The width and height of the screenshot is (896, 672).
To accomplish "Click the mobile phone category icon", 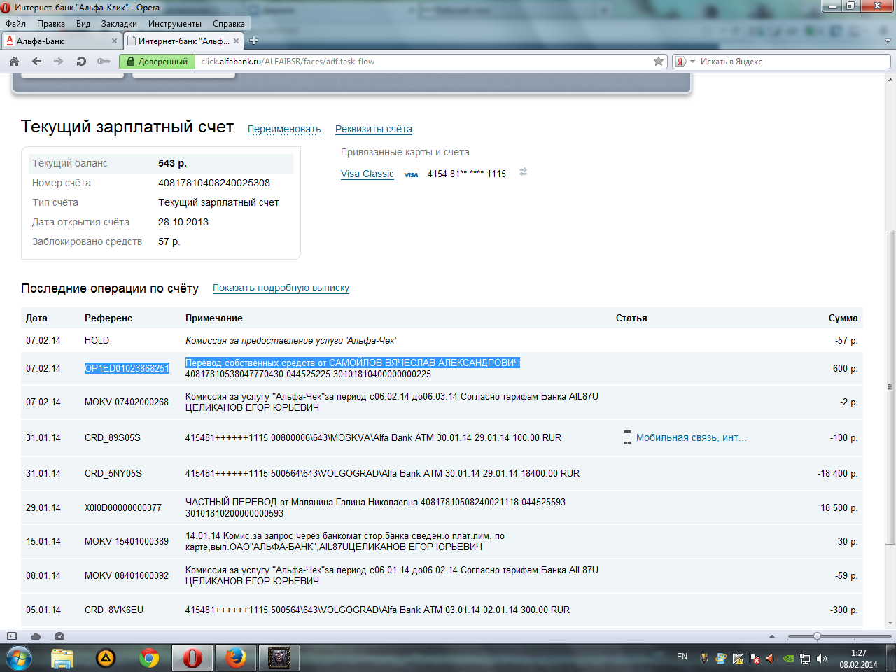I will coord(627,437).
